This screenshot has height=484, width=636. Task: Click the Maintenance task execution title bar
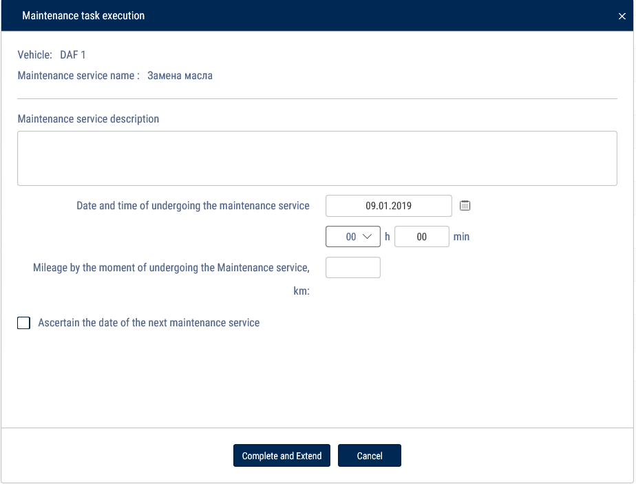[317, 15]
